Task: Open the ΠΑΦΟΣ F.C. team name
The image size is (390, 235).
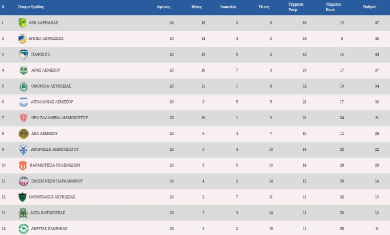Action: tap(41, 54)
